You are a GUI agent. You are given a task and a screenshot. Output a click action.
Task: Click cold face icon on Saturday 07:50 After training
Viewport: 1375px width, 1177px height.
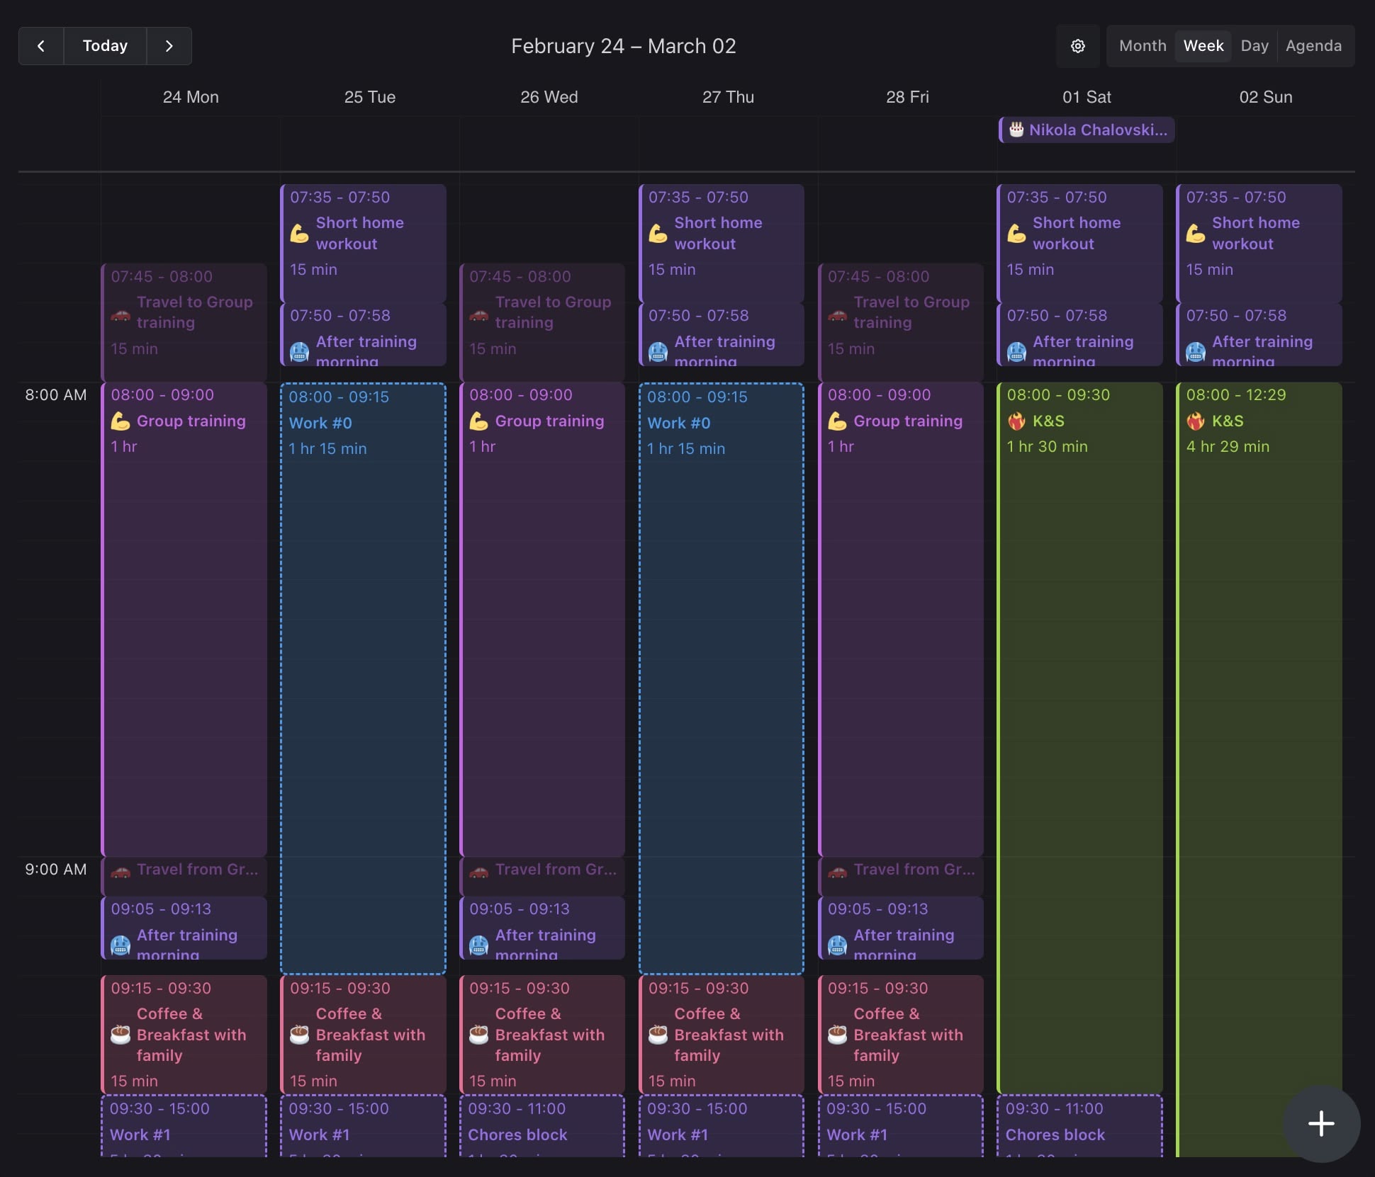tap(1016, 352)
